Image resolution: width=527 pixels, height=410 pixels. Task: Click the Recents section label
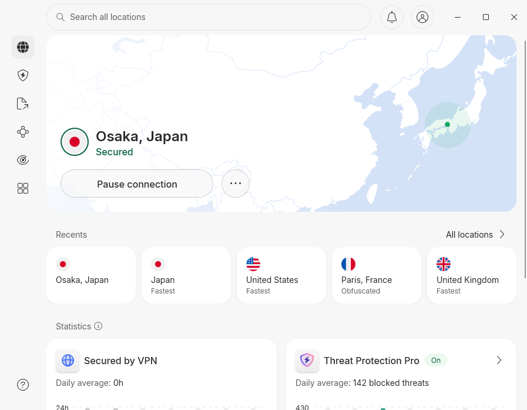click(x=71, y=235)
